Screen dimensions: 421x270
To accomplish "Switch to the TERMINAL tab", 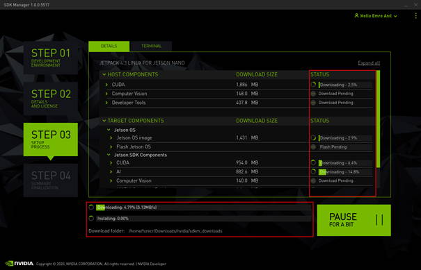I will [151, 46].
